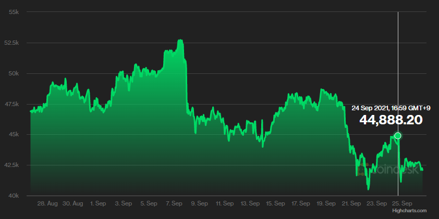Click the 7. Sep date label
This screenshot has height=219, width=439.
[174, 203]
